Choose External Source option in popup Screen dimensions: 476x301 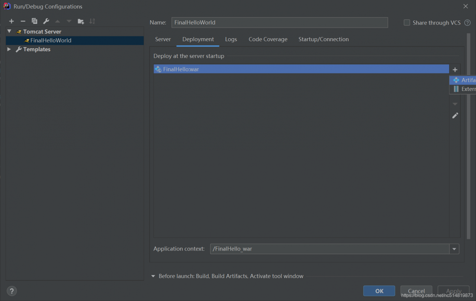[x=463, y=89]
